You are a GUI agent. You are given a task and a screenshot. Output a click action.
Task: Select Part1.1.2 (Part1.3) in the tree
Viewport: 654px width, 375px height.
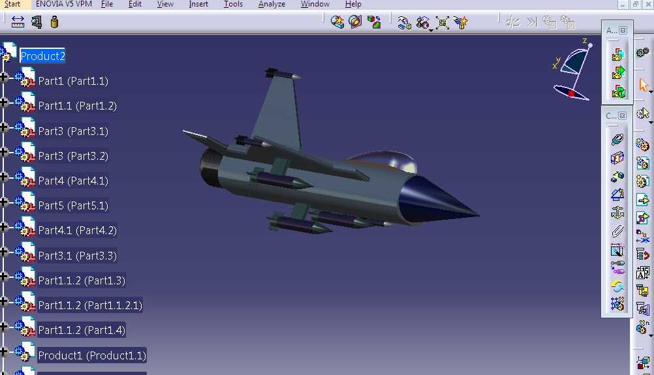(82, 280)
